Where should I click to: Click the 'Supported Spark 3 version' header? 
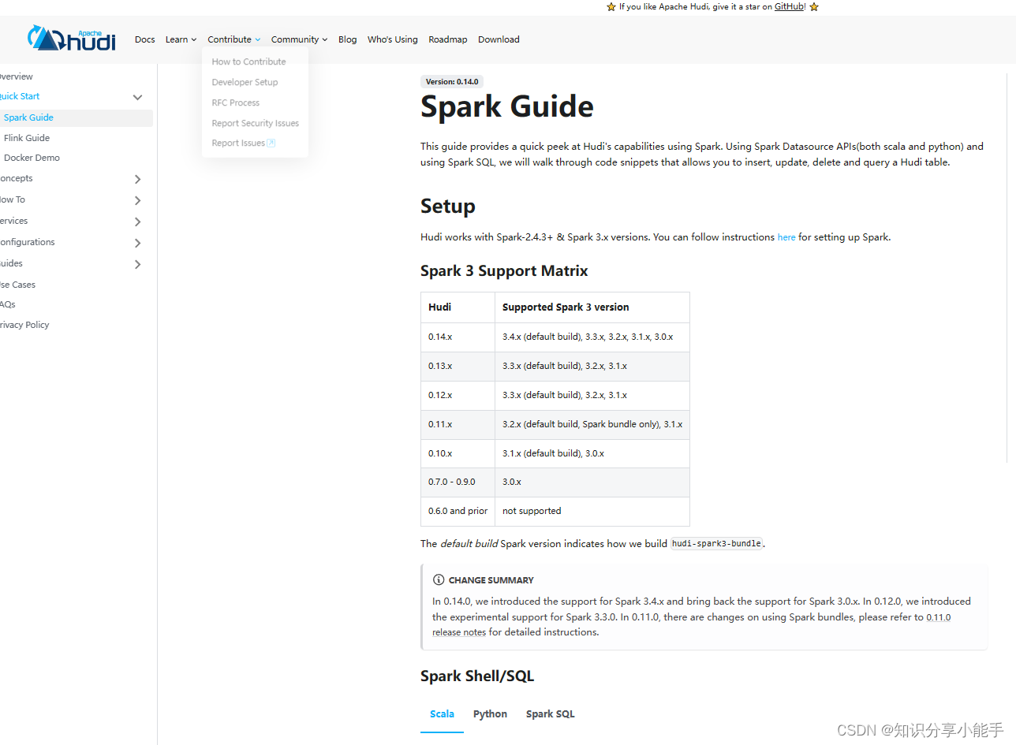tap(592, 307)
